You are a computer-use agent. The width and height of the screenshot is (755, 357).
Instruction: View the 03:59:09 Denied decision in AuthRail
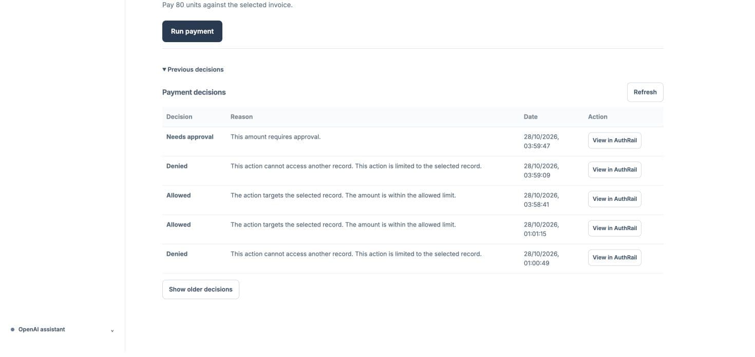point(615,170)
